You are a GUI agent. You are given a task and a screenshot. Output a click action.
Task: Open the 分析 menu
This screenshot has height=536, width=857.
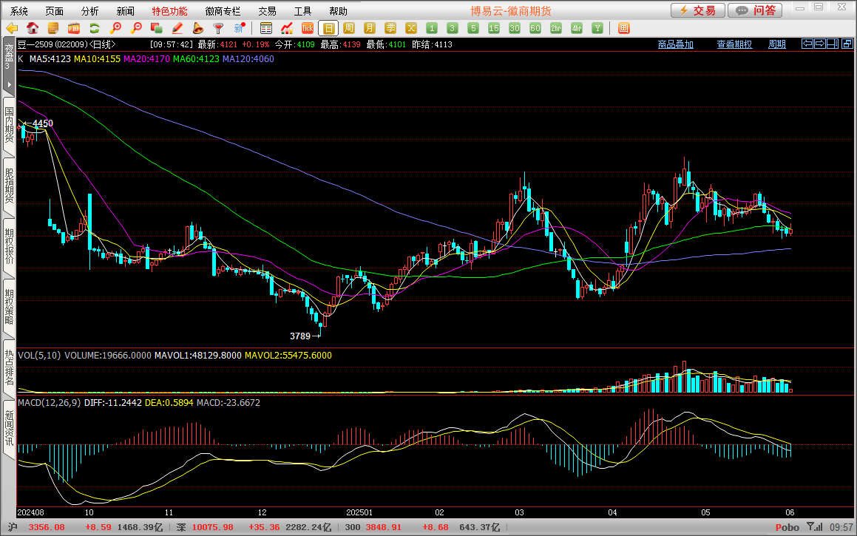pos(89,11)
